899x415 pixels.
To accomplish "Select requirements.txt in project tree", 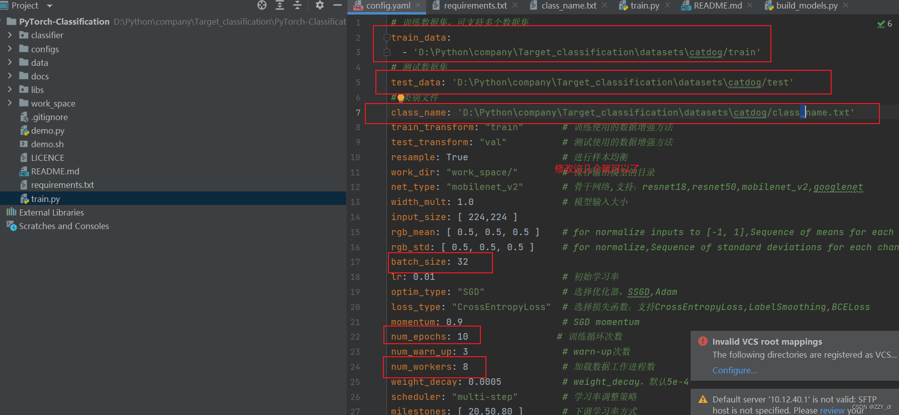I will click(x=62, y=185).
